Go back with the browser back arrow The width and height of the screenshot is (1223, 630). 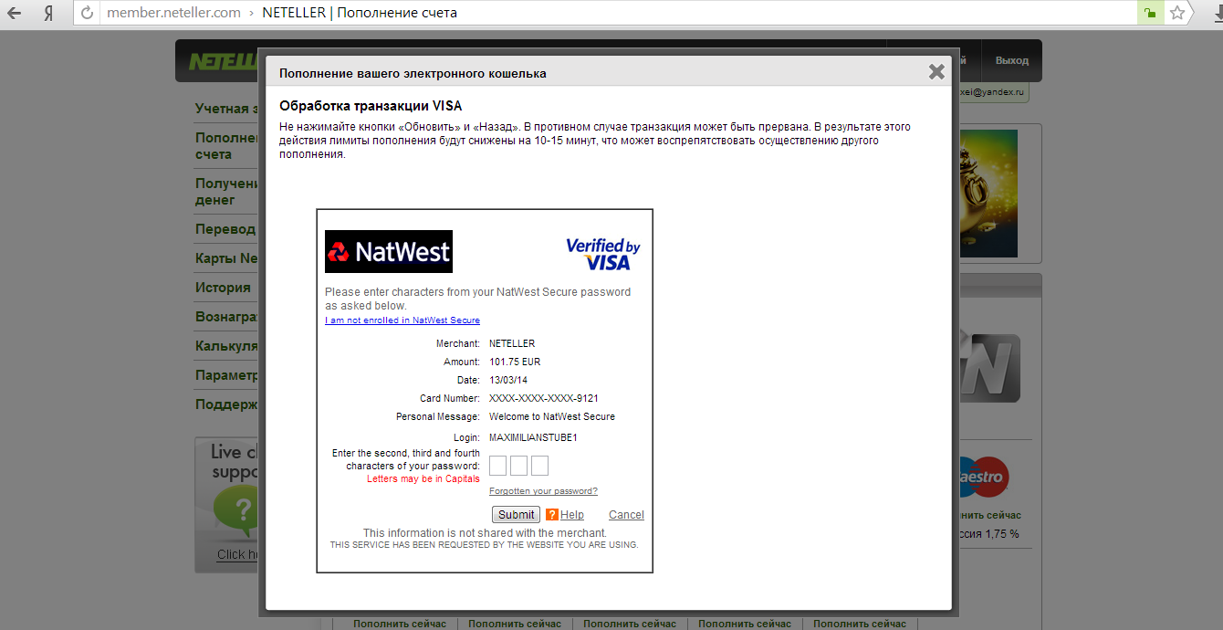(x=16, y=13)
